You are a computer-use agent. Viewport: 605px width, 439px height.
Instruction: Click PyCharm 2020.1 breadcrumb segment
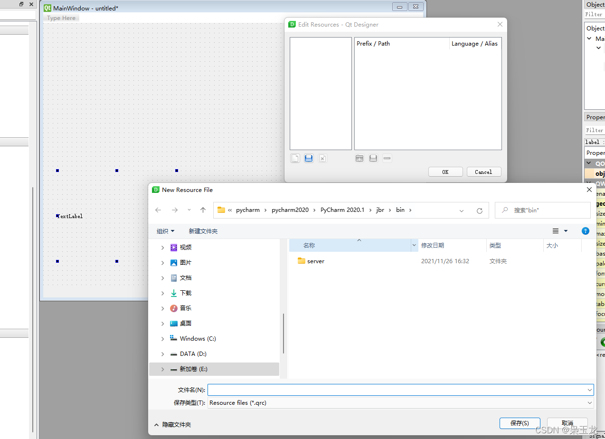342,210
